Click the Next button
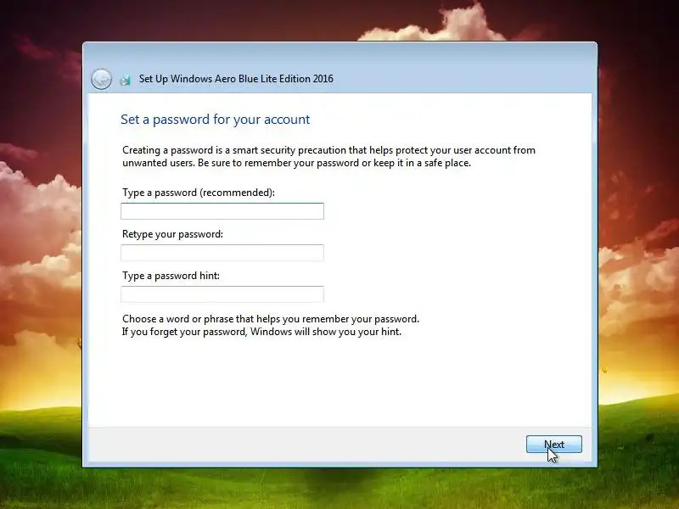 (554, 444)
